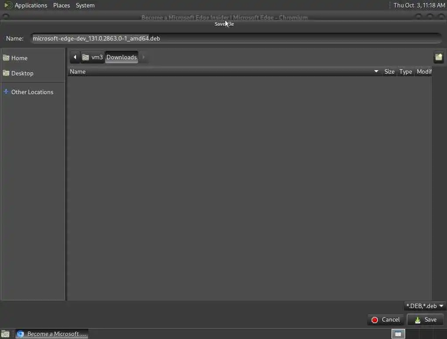Click the clock showing Thu Oct 3
The height and width of the screenshot is (339, 447).
click(419, 5)
